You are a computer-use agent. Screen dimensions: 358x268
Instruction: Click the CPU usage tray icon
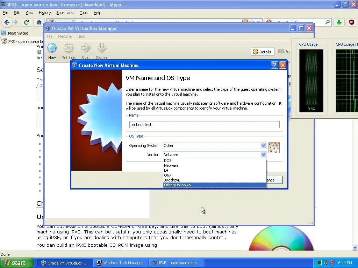pos(320,263)
